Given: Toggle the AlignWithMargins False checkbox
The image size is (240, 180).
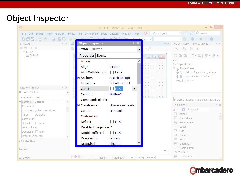Looking at the screenshot, I should [x=112, y=72].
